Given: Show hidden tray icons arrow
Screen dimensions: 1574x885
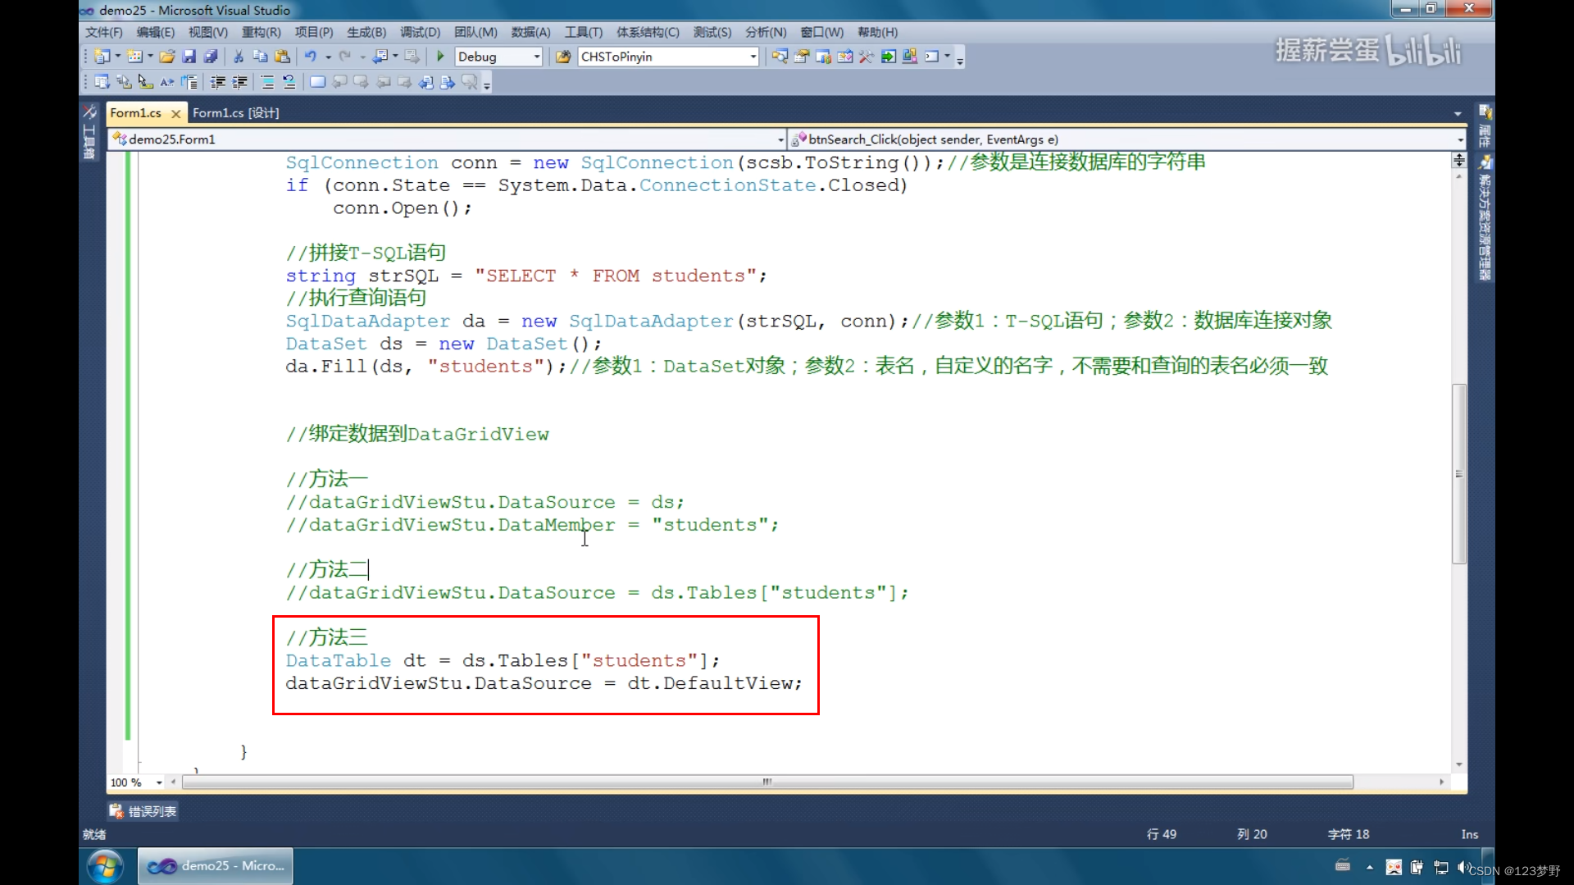Looking at the screenshot, I should [x=1369, y=867].
